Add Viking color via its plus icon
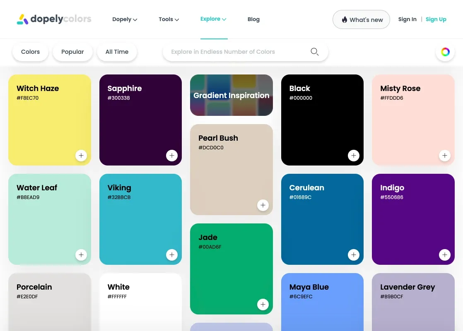 [x=172, y=255]
